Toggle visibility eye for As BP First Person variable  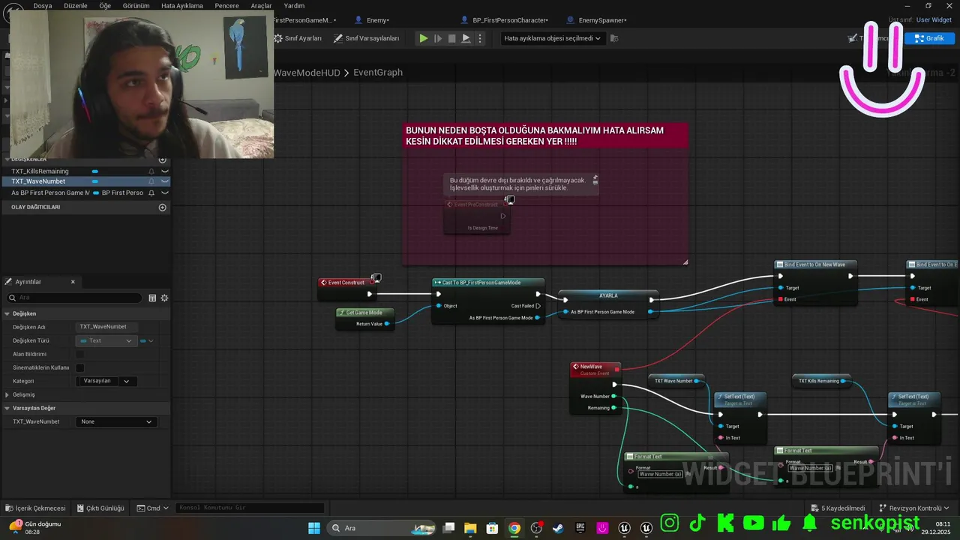point(165,193)
